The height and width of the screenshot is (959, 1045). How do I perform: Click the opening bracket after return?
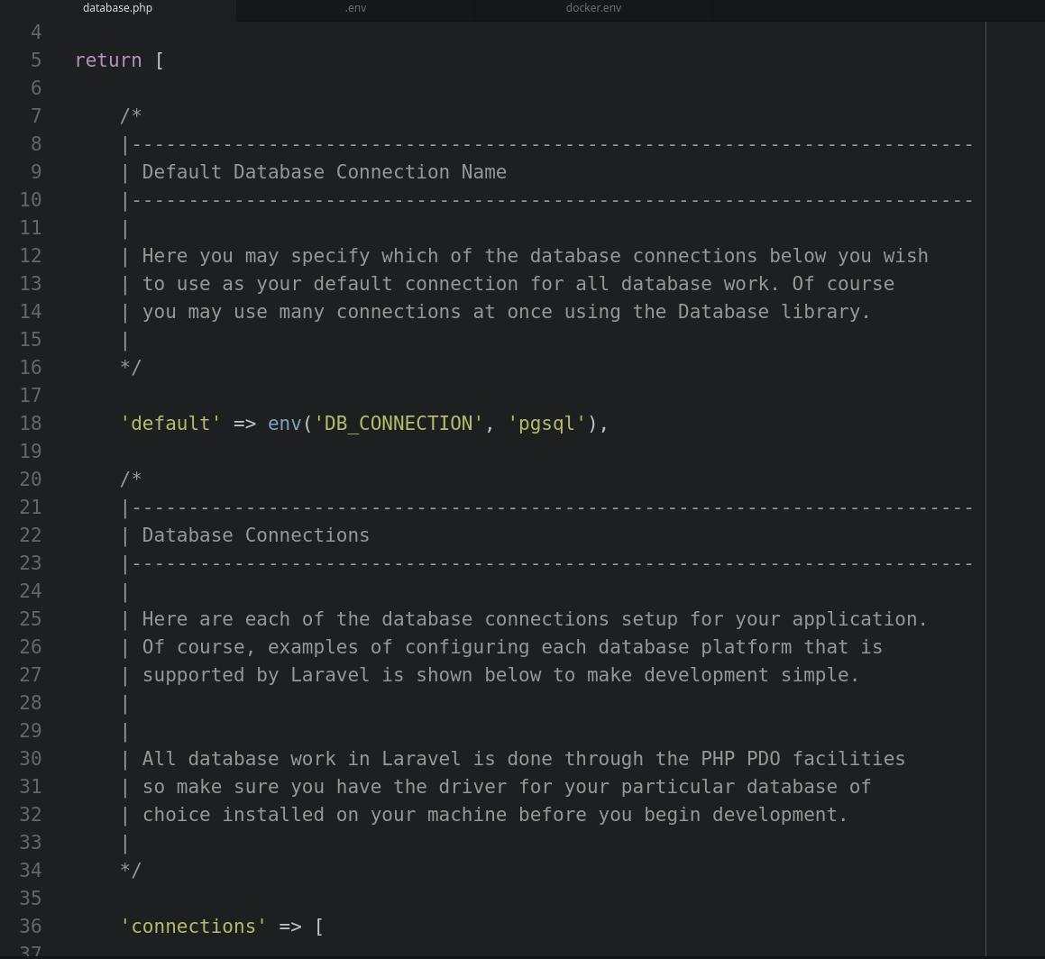(x=160, y=60)
